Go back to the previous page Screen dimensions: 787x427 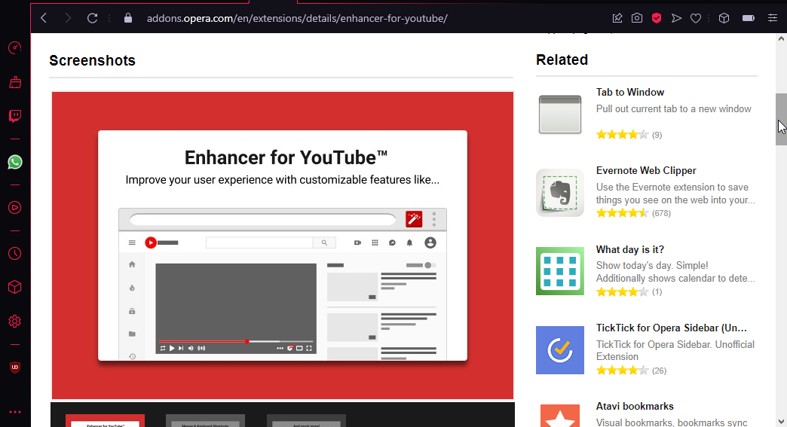point(44,19)
